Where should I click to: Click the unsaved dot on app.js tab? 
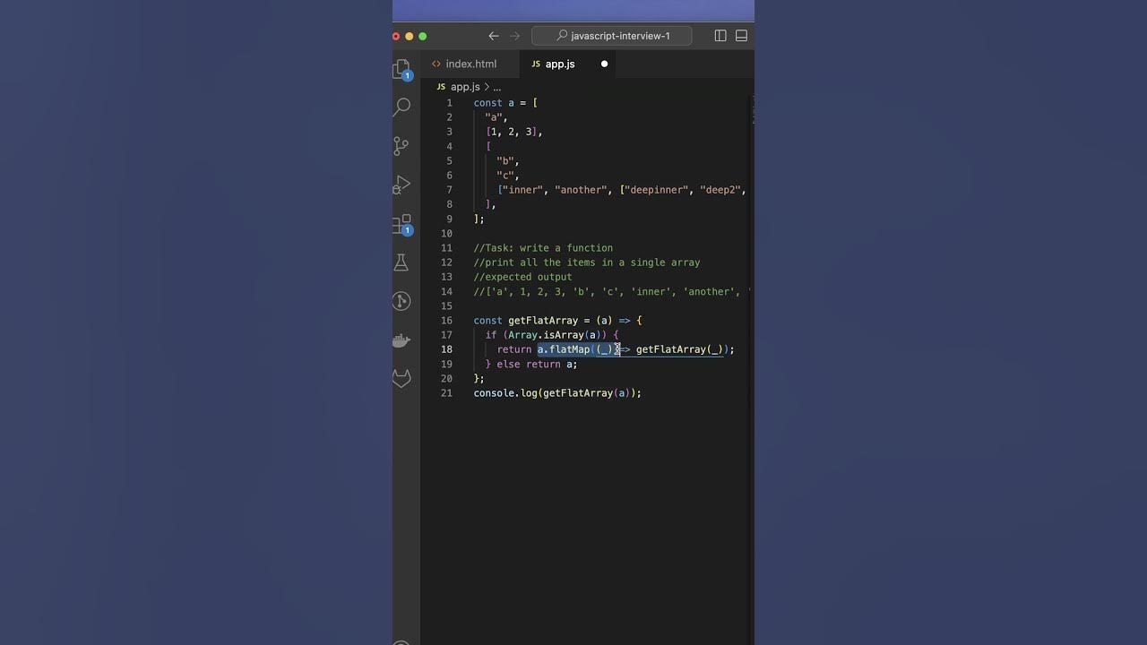coord(604,64)
